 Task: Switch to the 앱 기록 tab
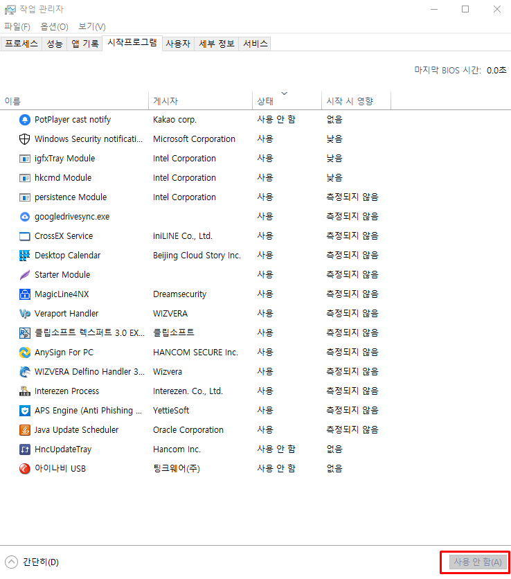pos(85,44)
